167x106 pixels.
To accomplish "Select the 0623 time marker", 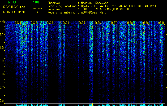I will pyautogui.click(x=50, y=23).
